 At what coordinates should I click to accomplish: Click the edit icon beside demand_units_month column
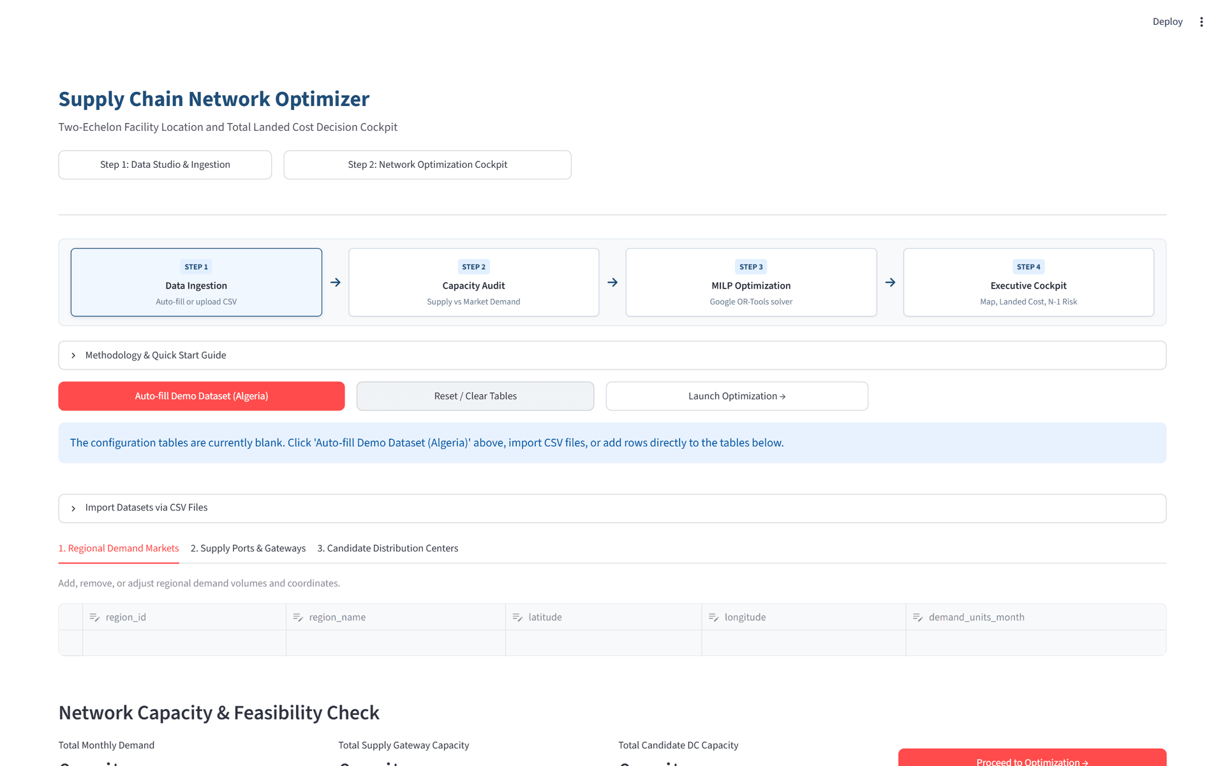click(x=917, y=617)
